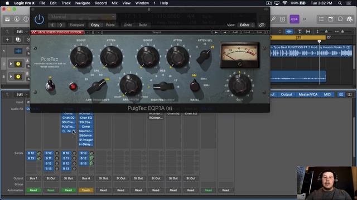Toggle the plugin power bypass button
The image size is (357, 200).
[x=39, y=19]
